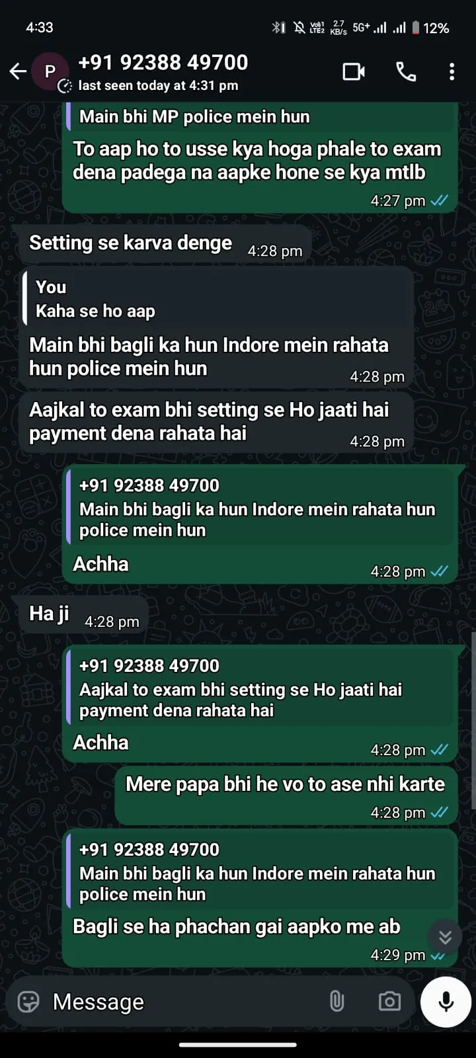Tap microphone to record voice message
Screen dimensions: 476x1058
(446, 1001)
